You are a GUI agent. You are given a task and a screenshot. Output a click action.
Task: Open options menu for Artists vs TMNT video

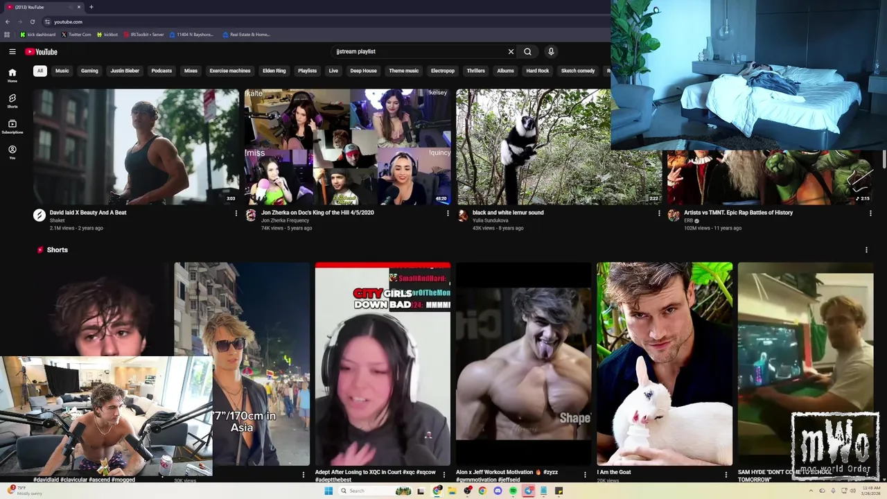click(x=870, y=213)
